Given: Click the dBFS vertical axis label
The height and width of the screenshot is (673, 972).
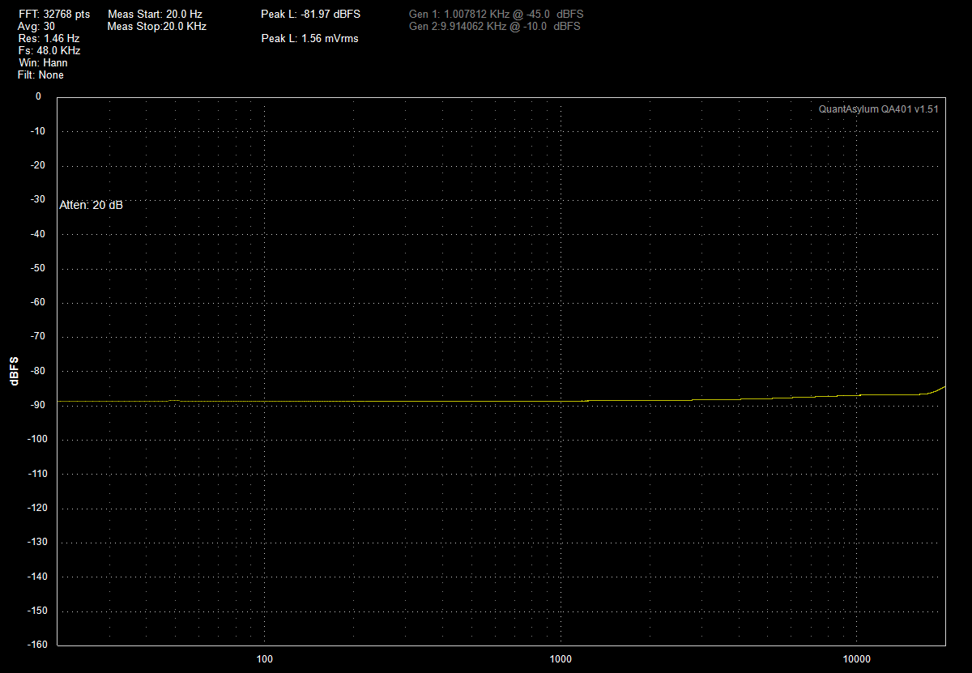Looking at the screenshot, I should click(15, 370).
